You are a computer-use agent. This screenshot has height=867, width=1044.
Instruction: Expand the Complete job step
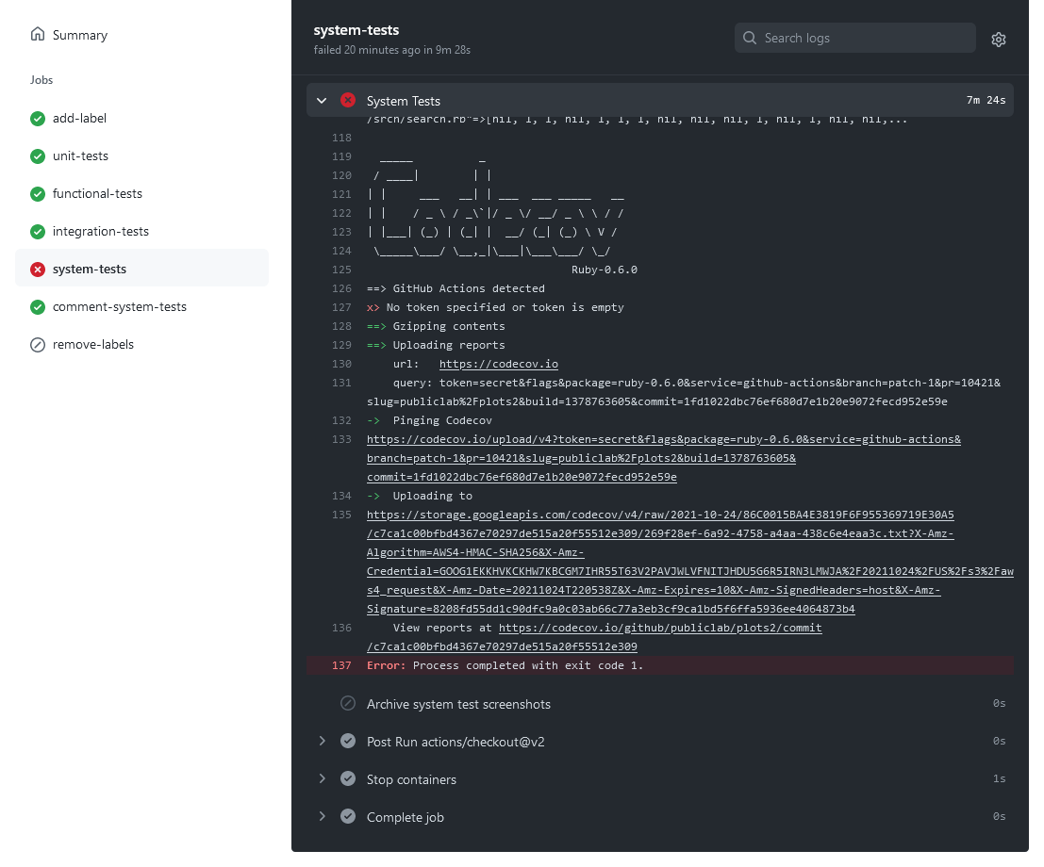pyautogui.click(x=322, y=816)
